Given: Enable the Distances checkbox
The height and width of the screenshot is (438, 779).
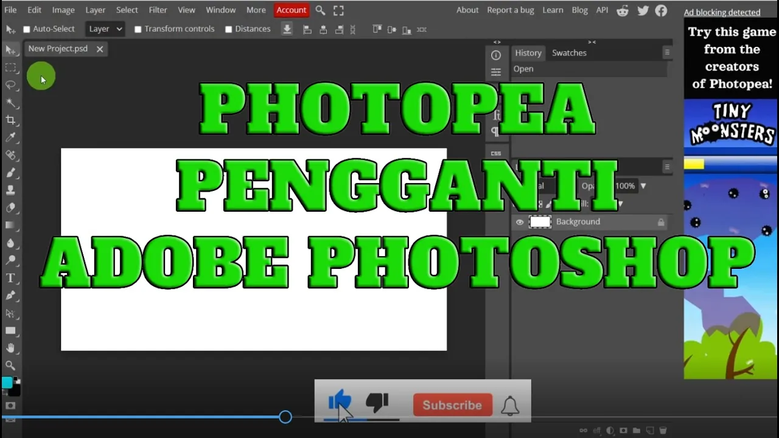Looking at the screenshot, I should 228,29.
